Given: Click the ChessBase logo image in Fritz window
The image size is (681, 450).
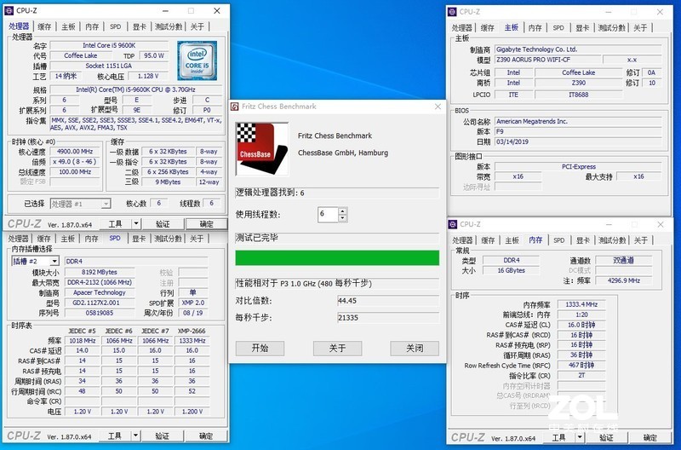Looking at the screenshot, I should click(262, 148).
